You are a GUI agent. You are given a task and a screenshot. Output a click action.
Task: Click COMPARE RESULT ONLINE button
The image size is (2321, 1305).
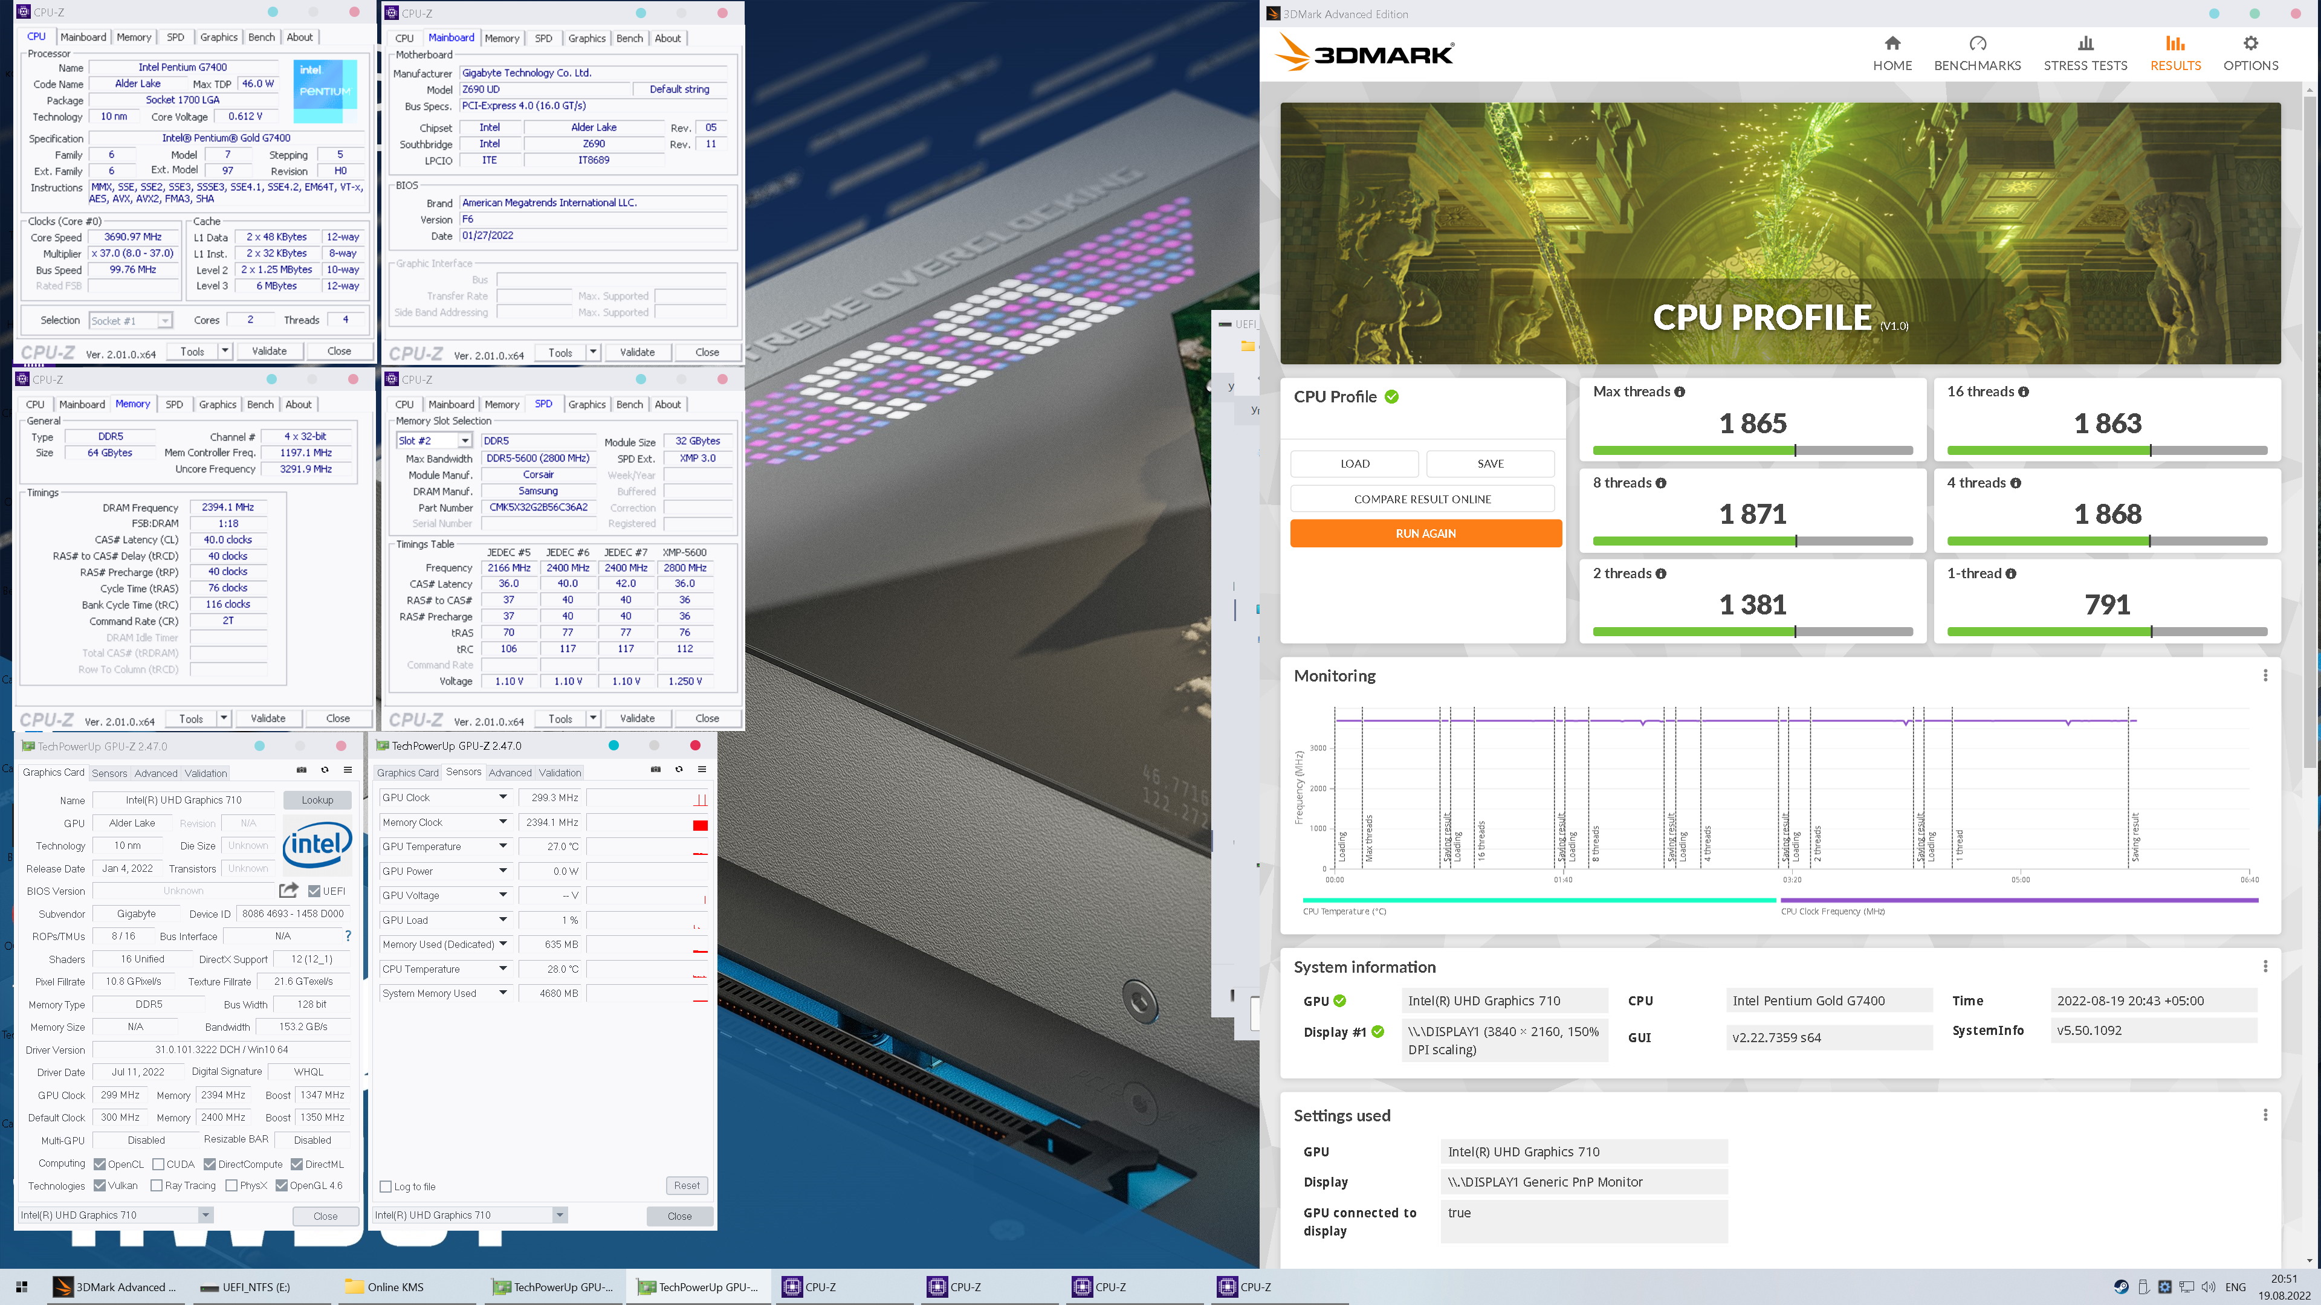click(x=1422, y=499)
